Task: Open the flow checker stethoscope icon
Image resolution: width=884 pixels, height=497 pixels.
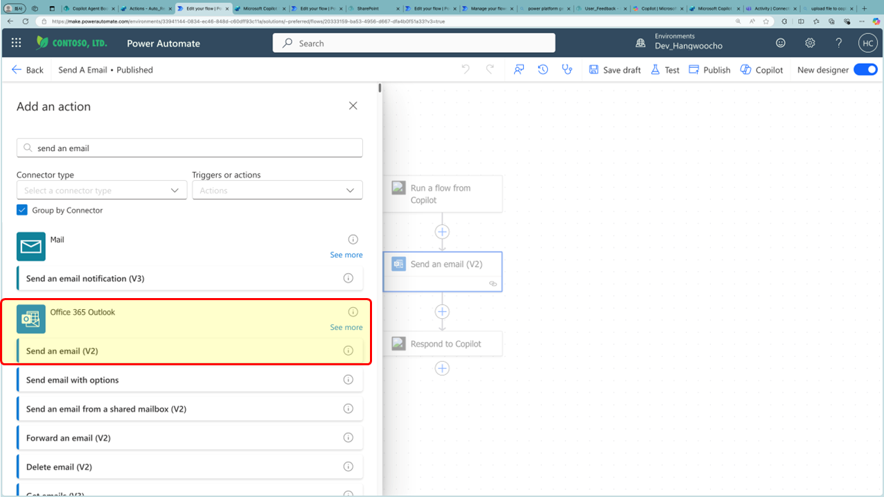Action: [x=567, y=69]
